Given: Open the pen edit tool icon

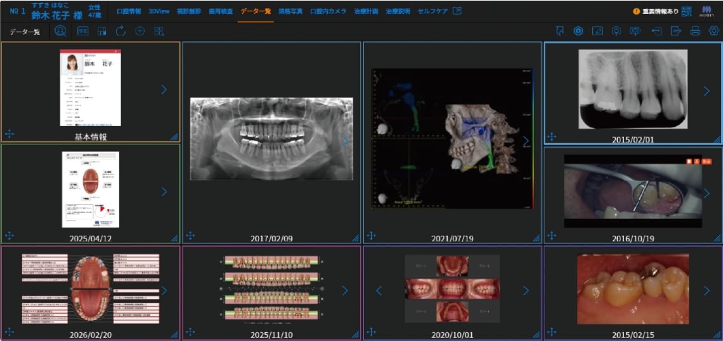Looking at the screenshot, I should (x=597, y=31).
